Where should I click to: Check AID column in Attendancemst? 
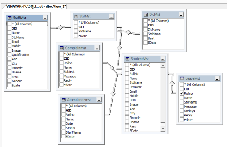(63, 110)
